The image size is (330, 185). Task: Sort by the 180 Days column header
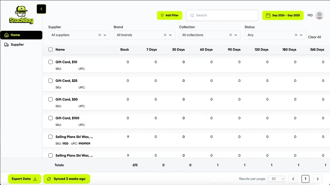point(289,49)
